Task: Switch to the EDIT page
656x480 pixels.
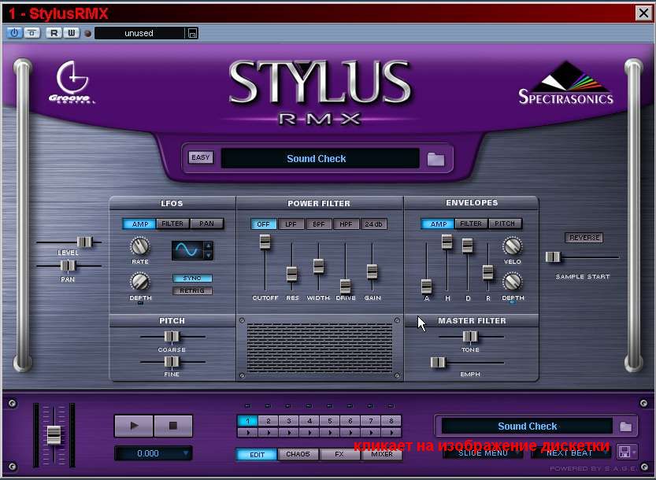Action: click(257, 455)
